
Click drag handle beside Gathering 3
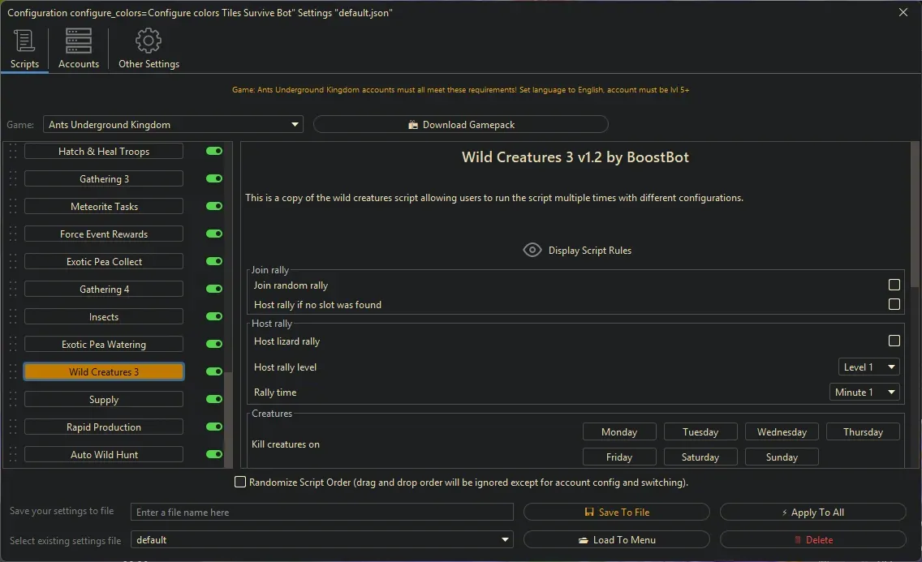12,179
